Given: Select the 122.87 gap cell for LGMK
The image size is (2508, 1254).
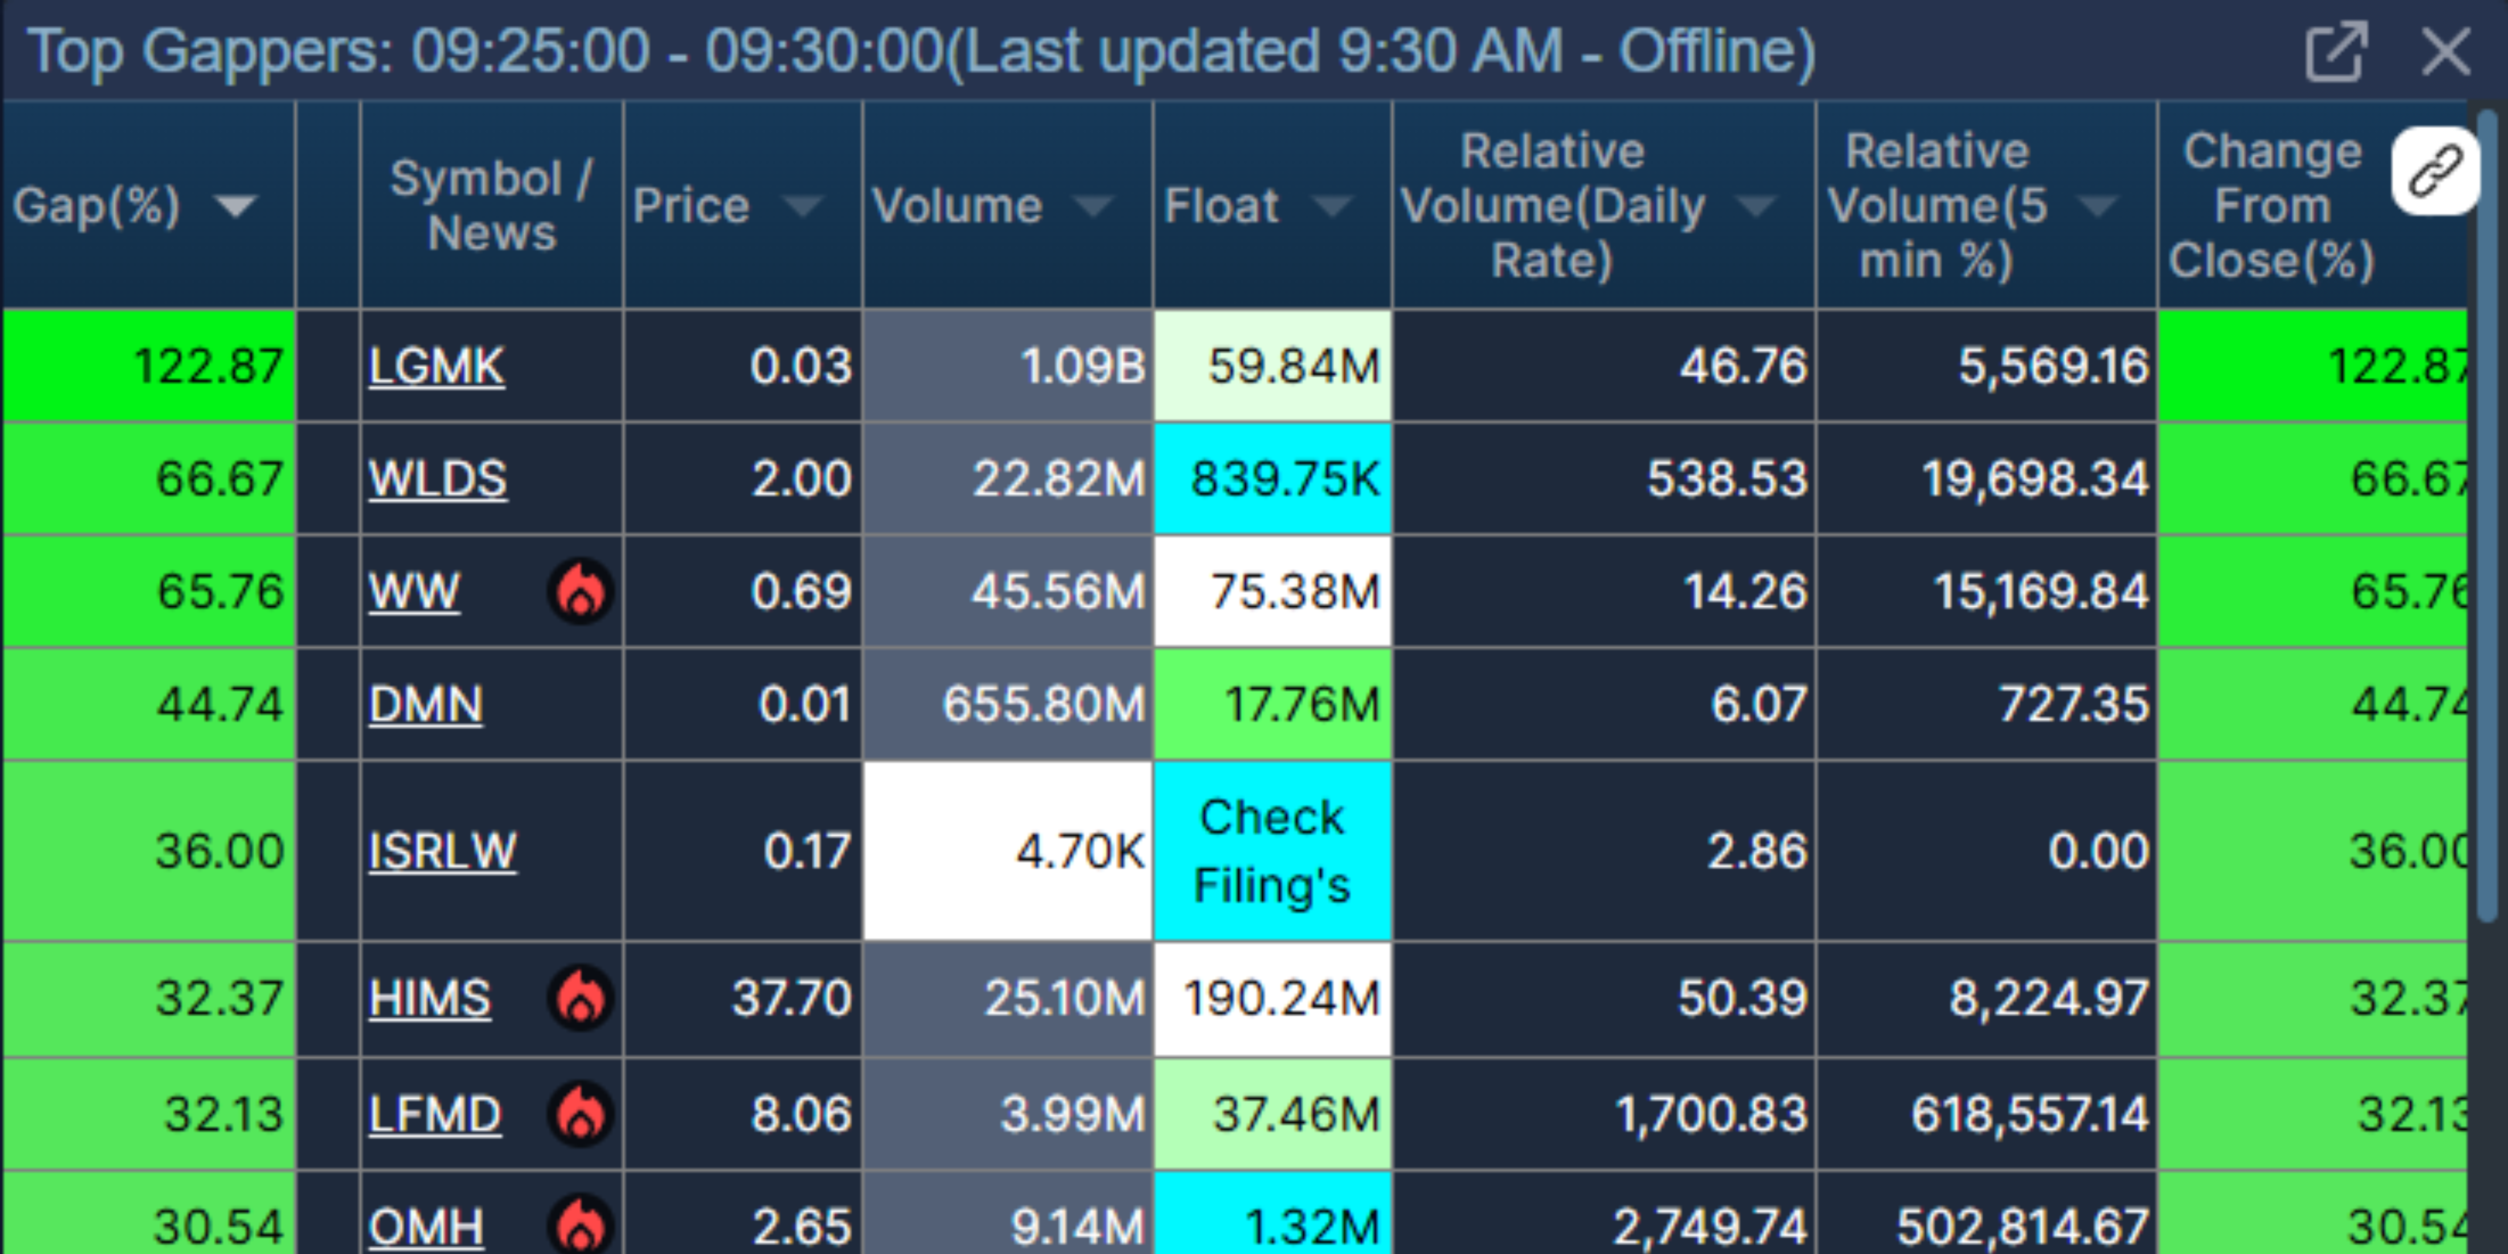Looking at the screenshot, I should 149,366.
